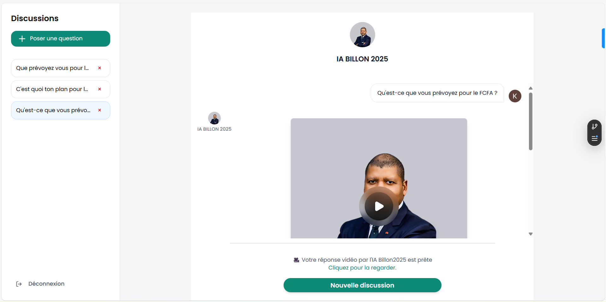Click the user avatar K
This screenshot has width=606, height=302.
point(515,96)
